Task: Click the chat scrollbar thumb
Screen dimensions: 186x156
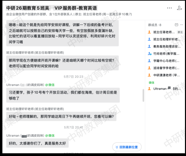Action: pos(143,95)
